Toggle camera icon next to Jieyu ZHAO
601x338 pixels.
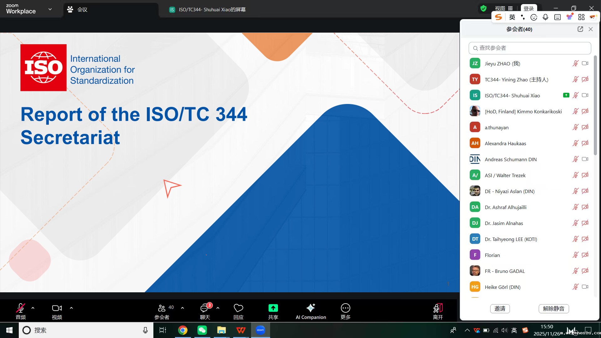(x=585, y=64)
